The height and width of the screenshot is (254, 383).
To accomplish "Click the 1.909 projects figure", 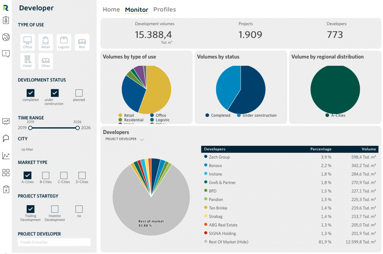I will point(250,35).
